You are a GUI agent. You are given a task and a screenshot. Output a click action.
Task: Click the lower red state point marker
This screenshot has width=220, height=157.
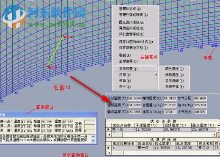click(x=49, y=66)
